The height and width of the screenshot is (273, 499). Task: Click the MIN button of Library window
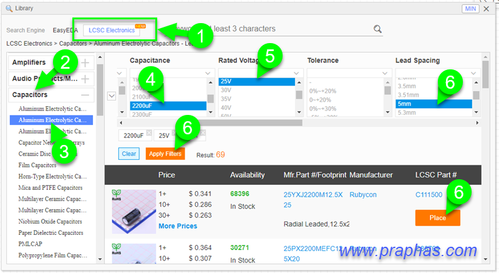pos(470,9)
